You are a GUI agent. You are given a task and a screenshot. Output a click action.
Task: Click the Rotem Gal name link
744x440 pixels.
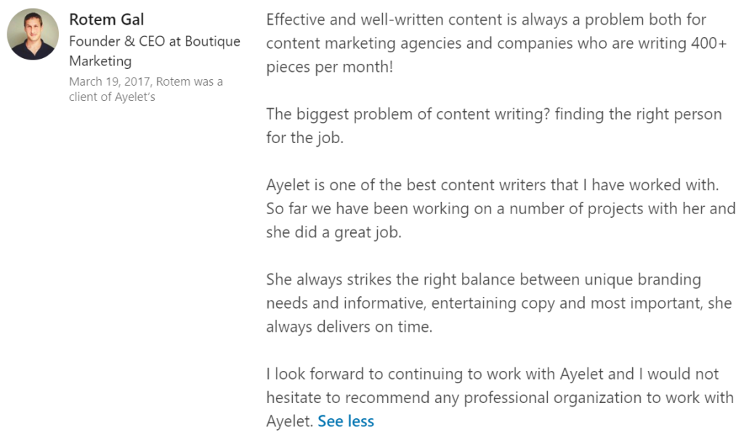106,20
